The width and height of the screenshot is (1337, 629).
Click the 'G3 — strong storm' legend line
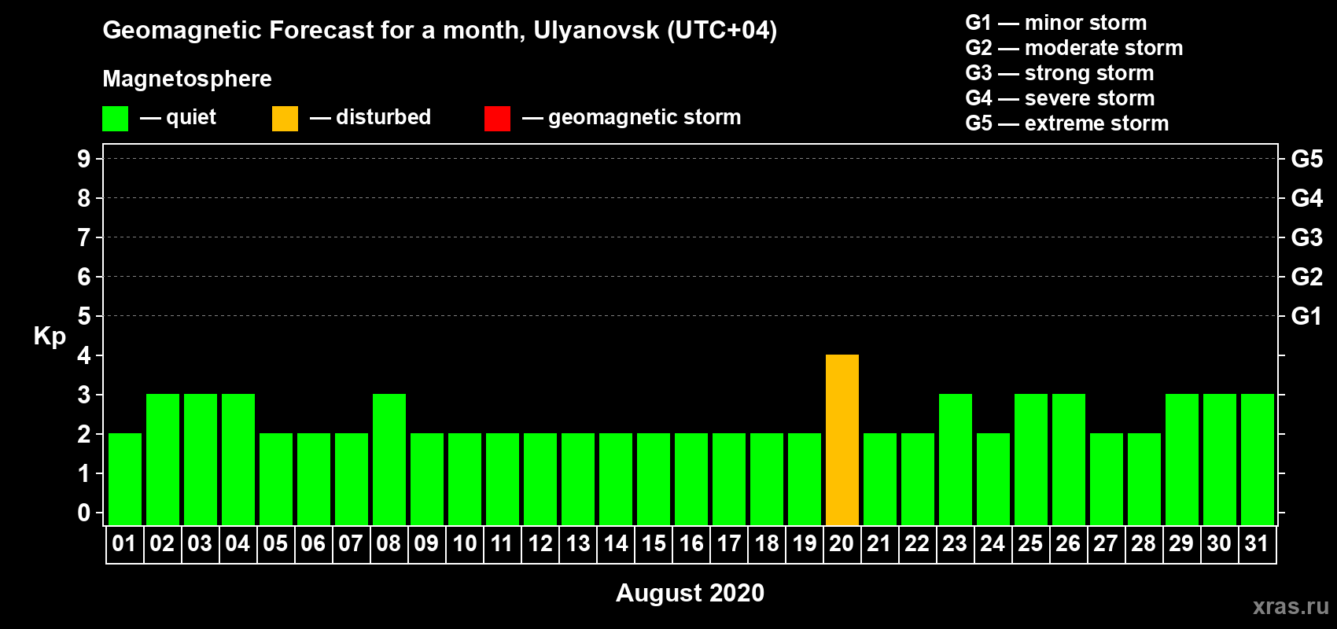(1059, 73)
